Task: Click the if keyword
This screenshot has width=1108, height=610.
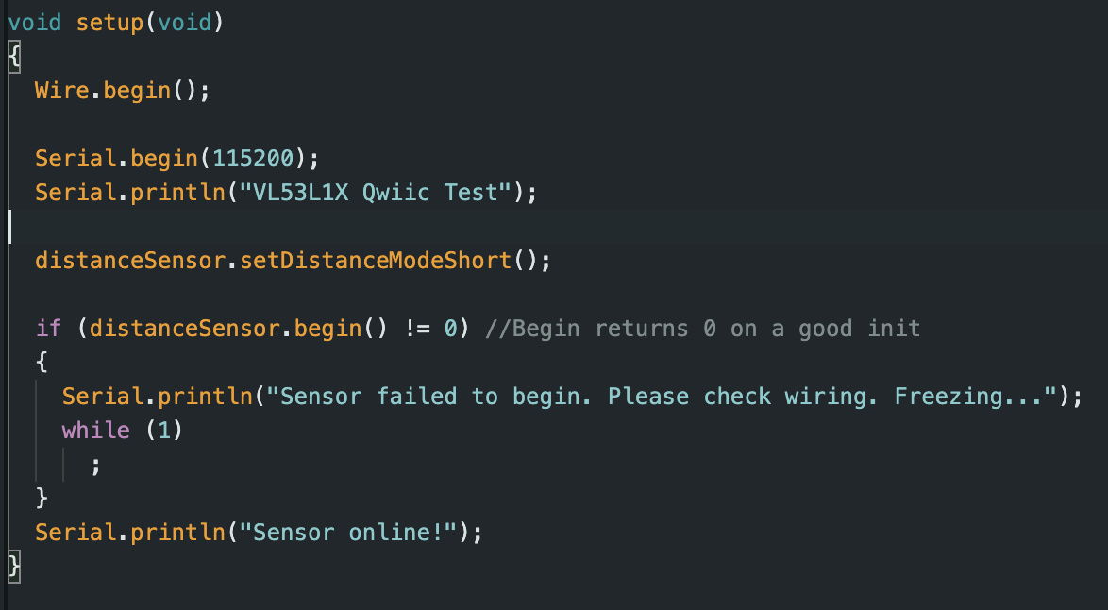Action: pyautogui.click(x=48, y=328)
